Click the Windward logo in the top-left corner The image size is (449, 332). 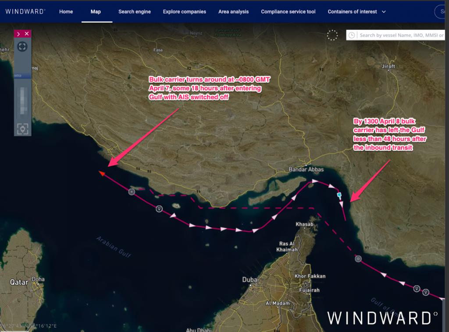coord(25,12)
